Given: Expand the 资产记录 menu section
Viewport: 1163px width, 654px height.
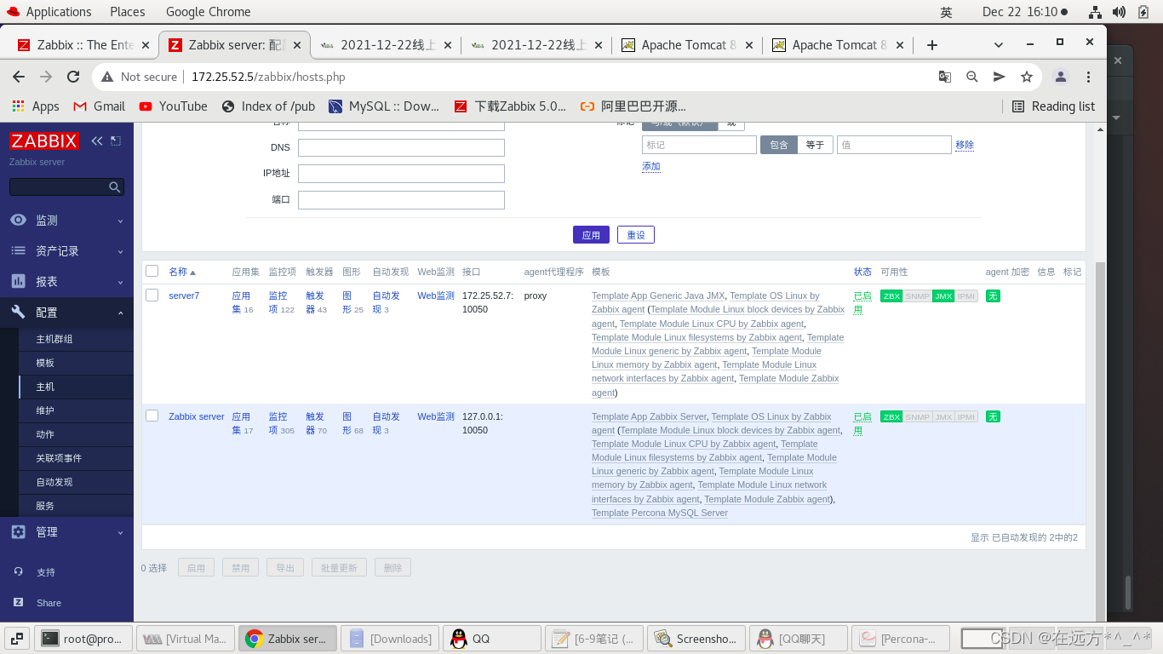Looking at the screenshot, I should pyautogui.click(x=120, y=251).
